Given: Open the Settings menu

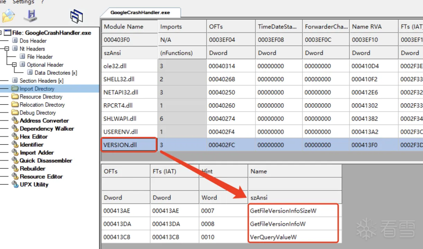Looking at the screenshot, I should click(x=23, y=2).
